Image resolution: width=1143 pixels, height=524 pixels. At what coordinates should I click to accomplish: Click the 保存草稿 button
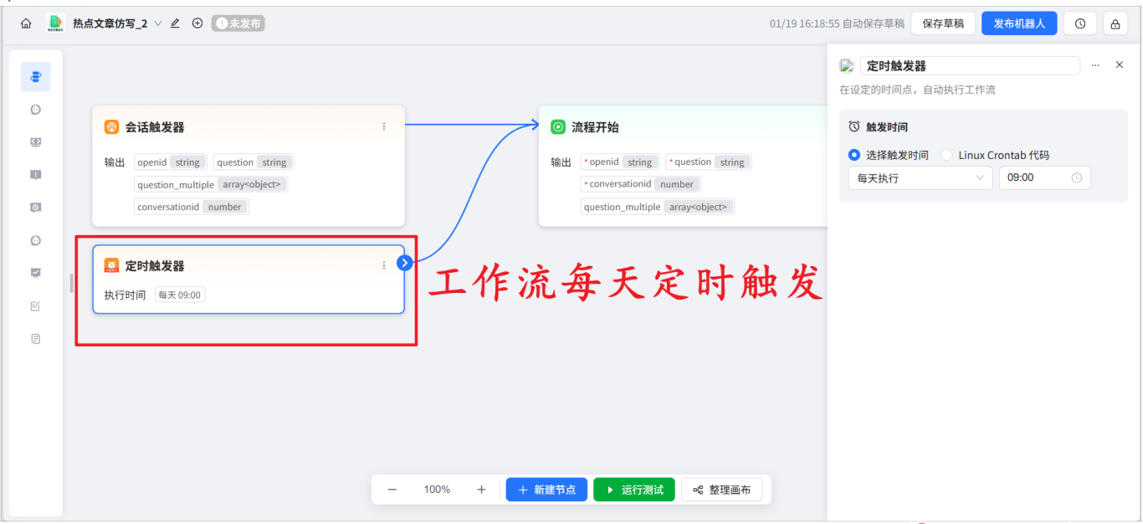point(942,23)
